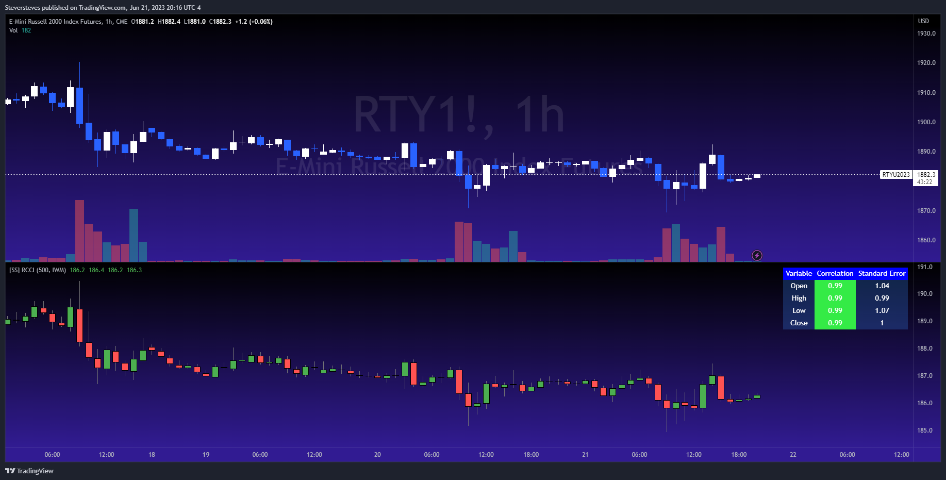The height and width of the screenshot is (480, 946).
Task: Click the USD currency label
Action: [x=923, y=21]
